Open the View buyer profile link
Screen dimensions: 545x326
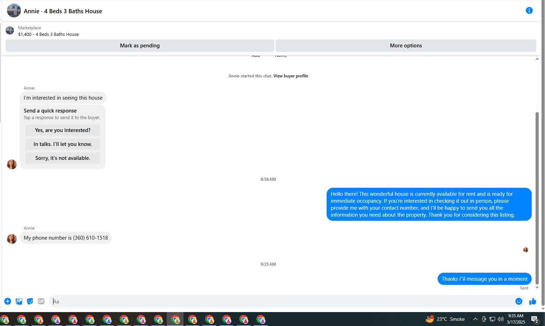291,76
